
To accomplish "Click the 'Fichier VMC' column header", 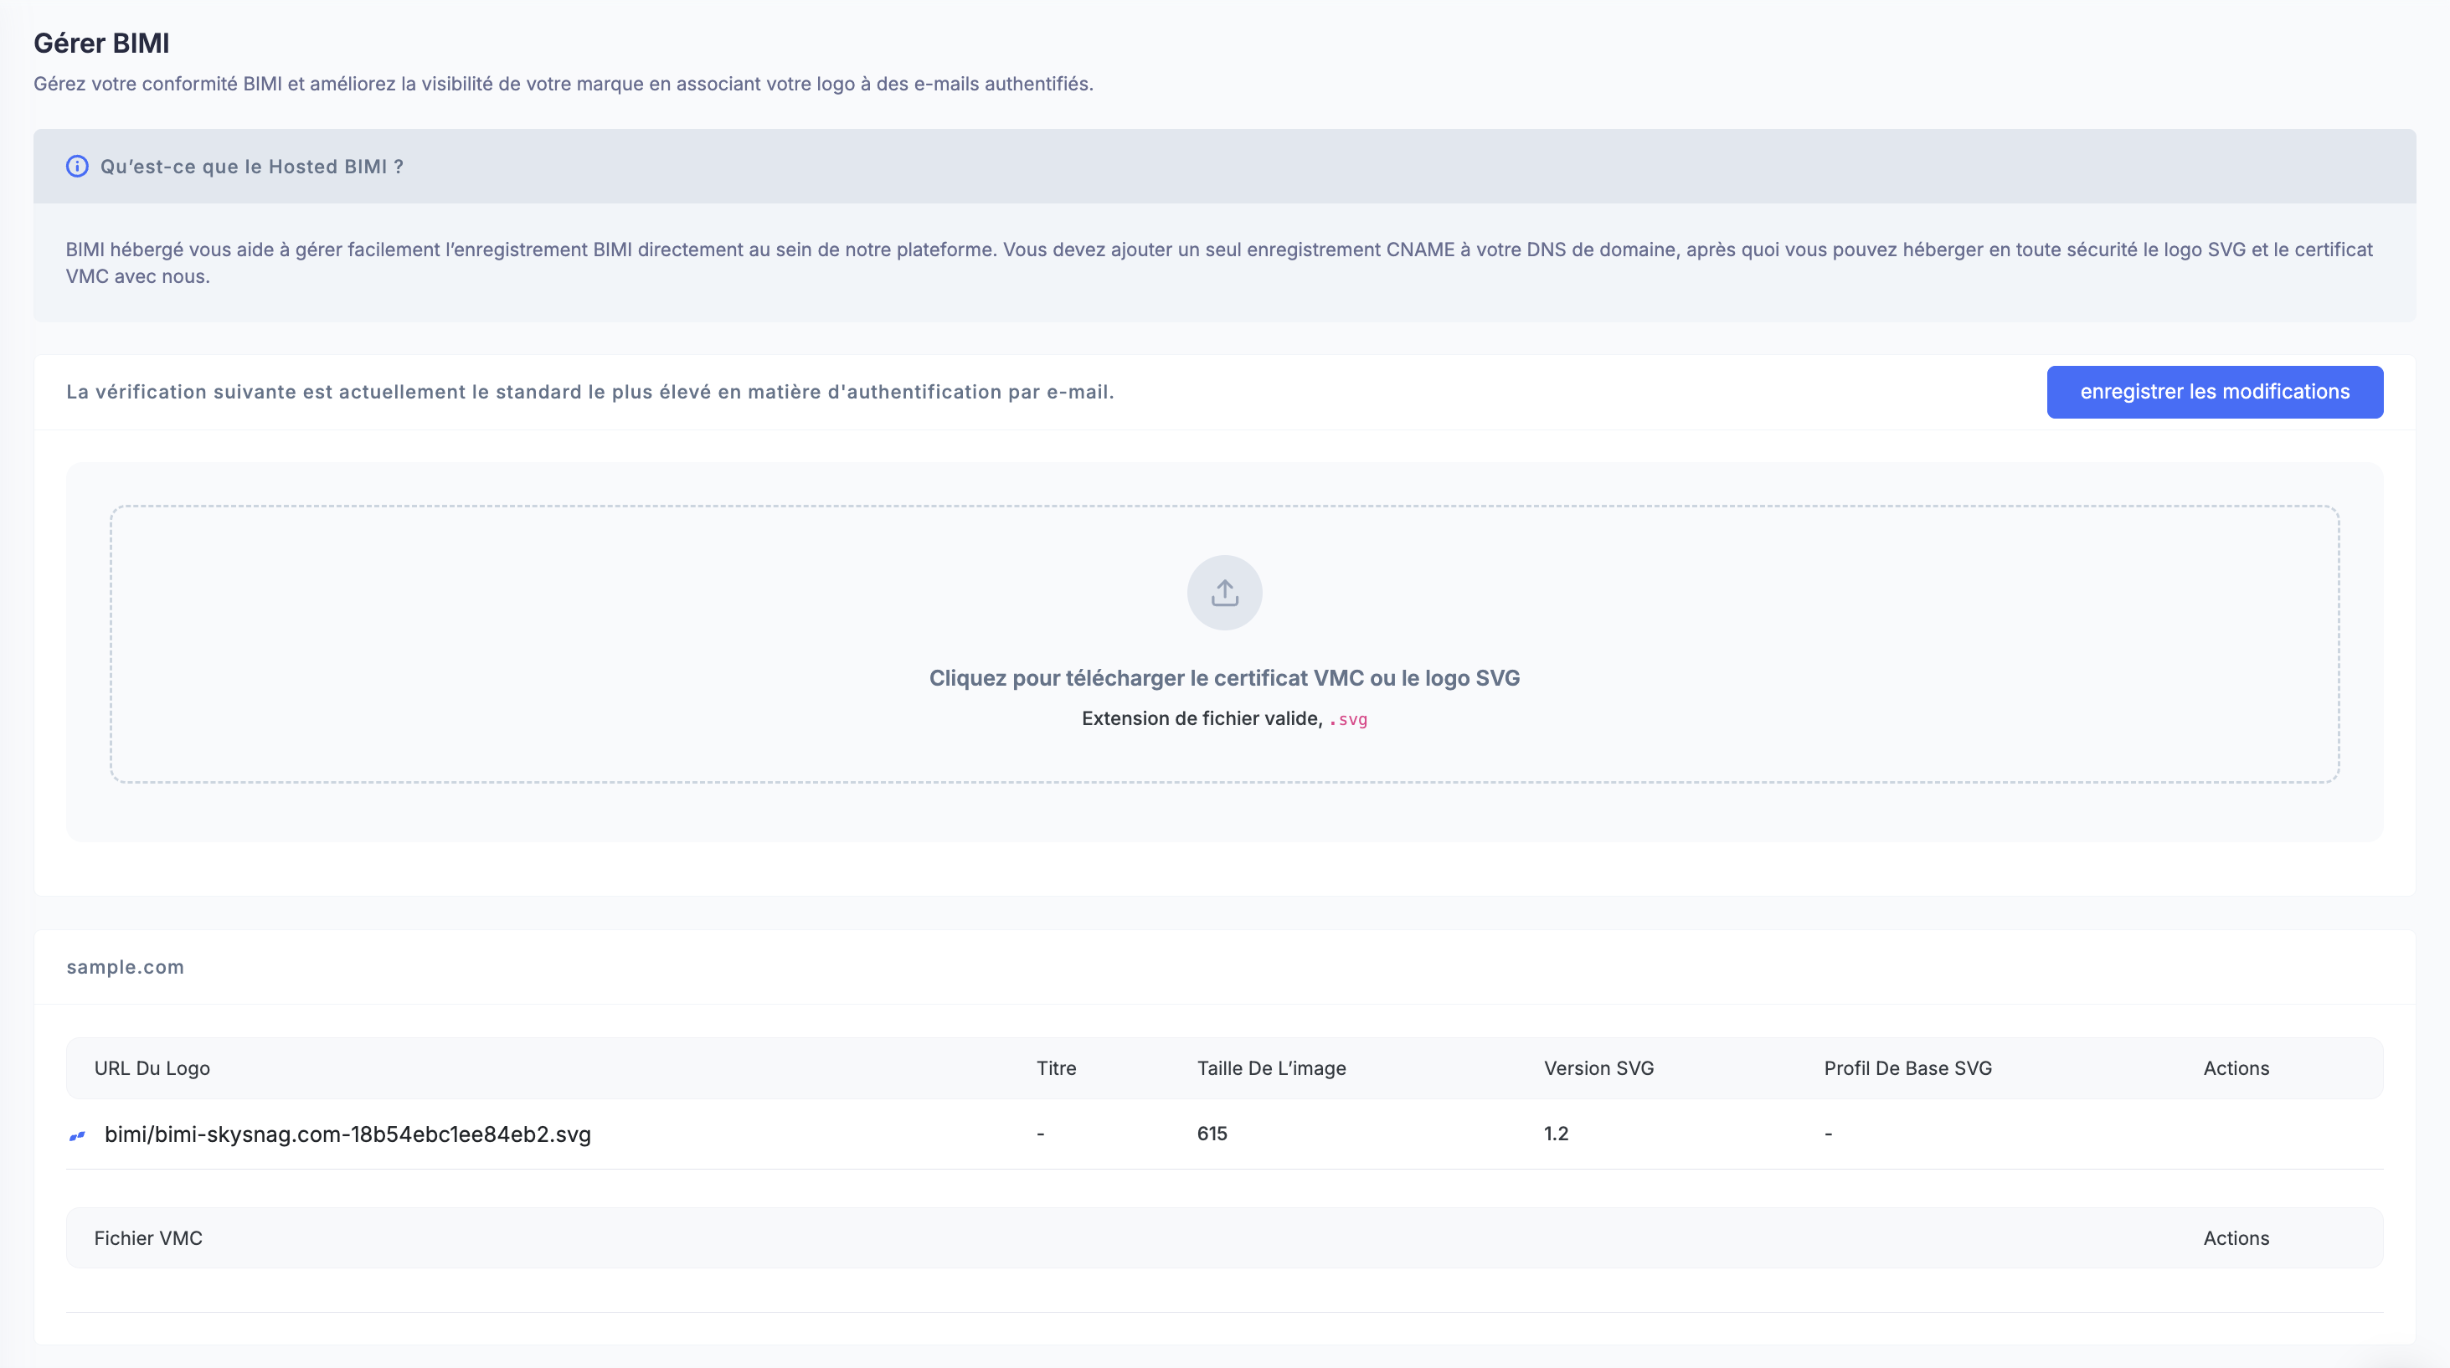I will pyautogui.click(x=148, y=1237).
